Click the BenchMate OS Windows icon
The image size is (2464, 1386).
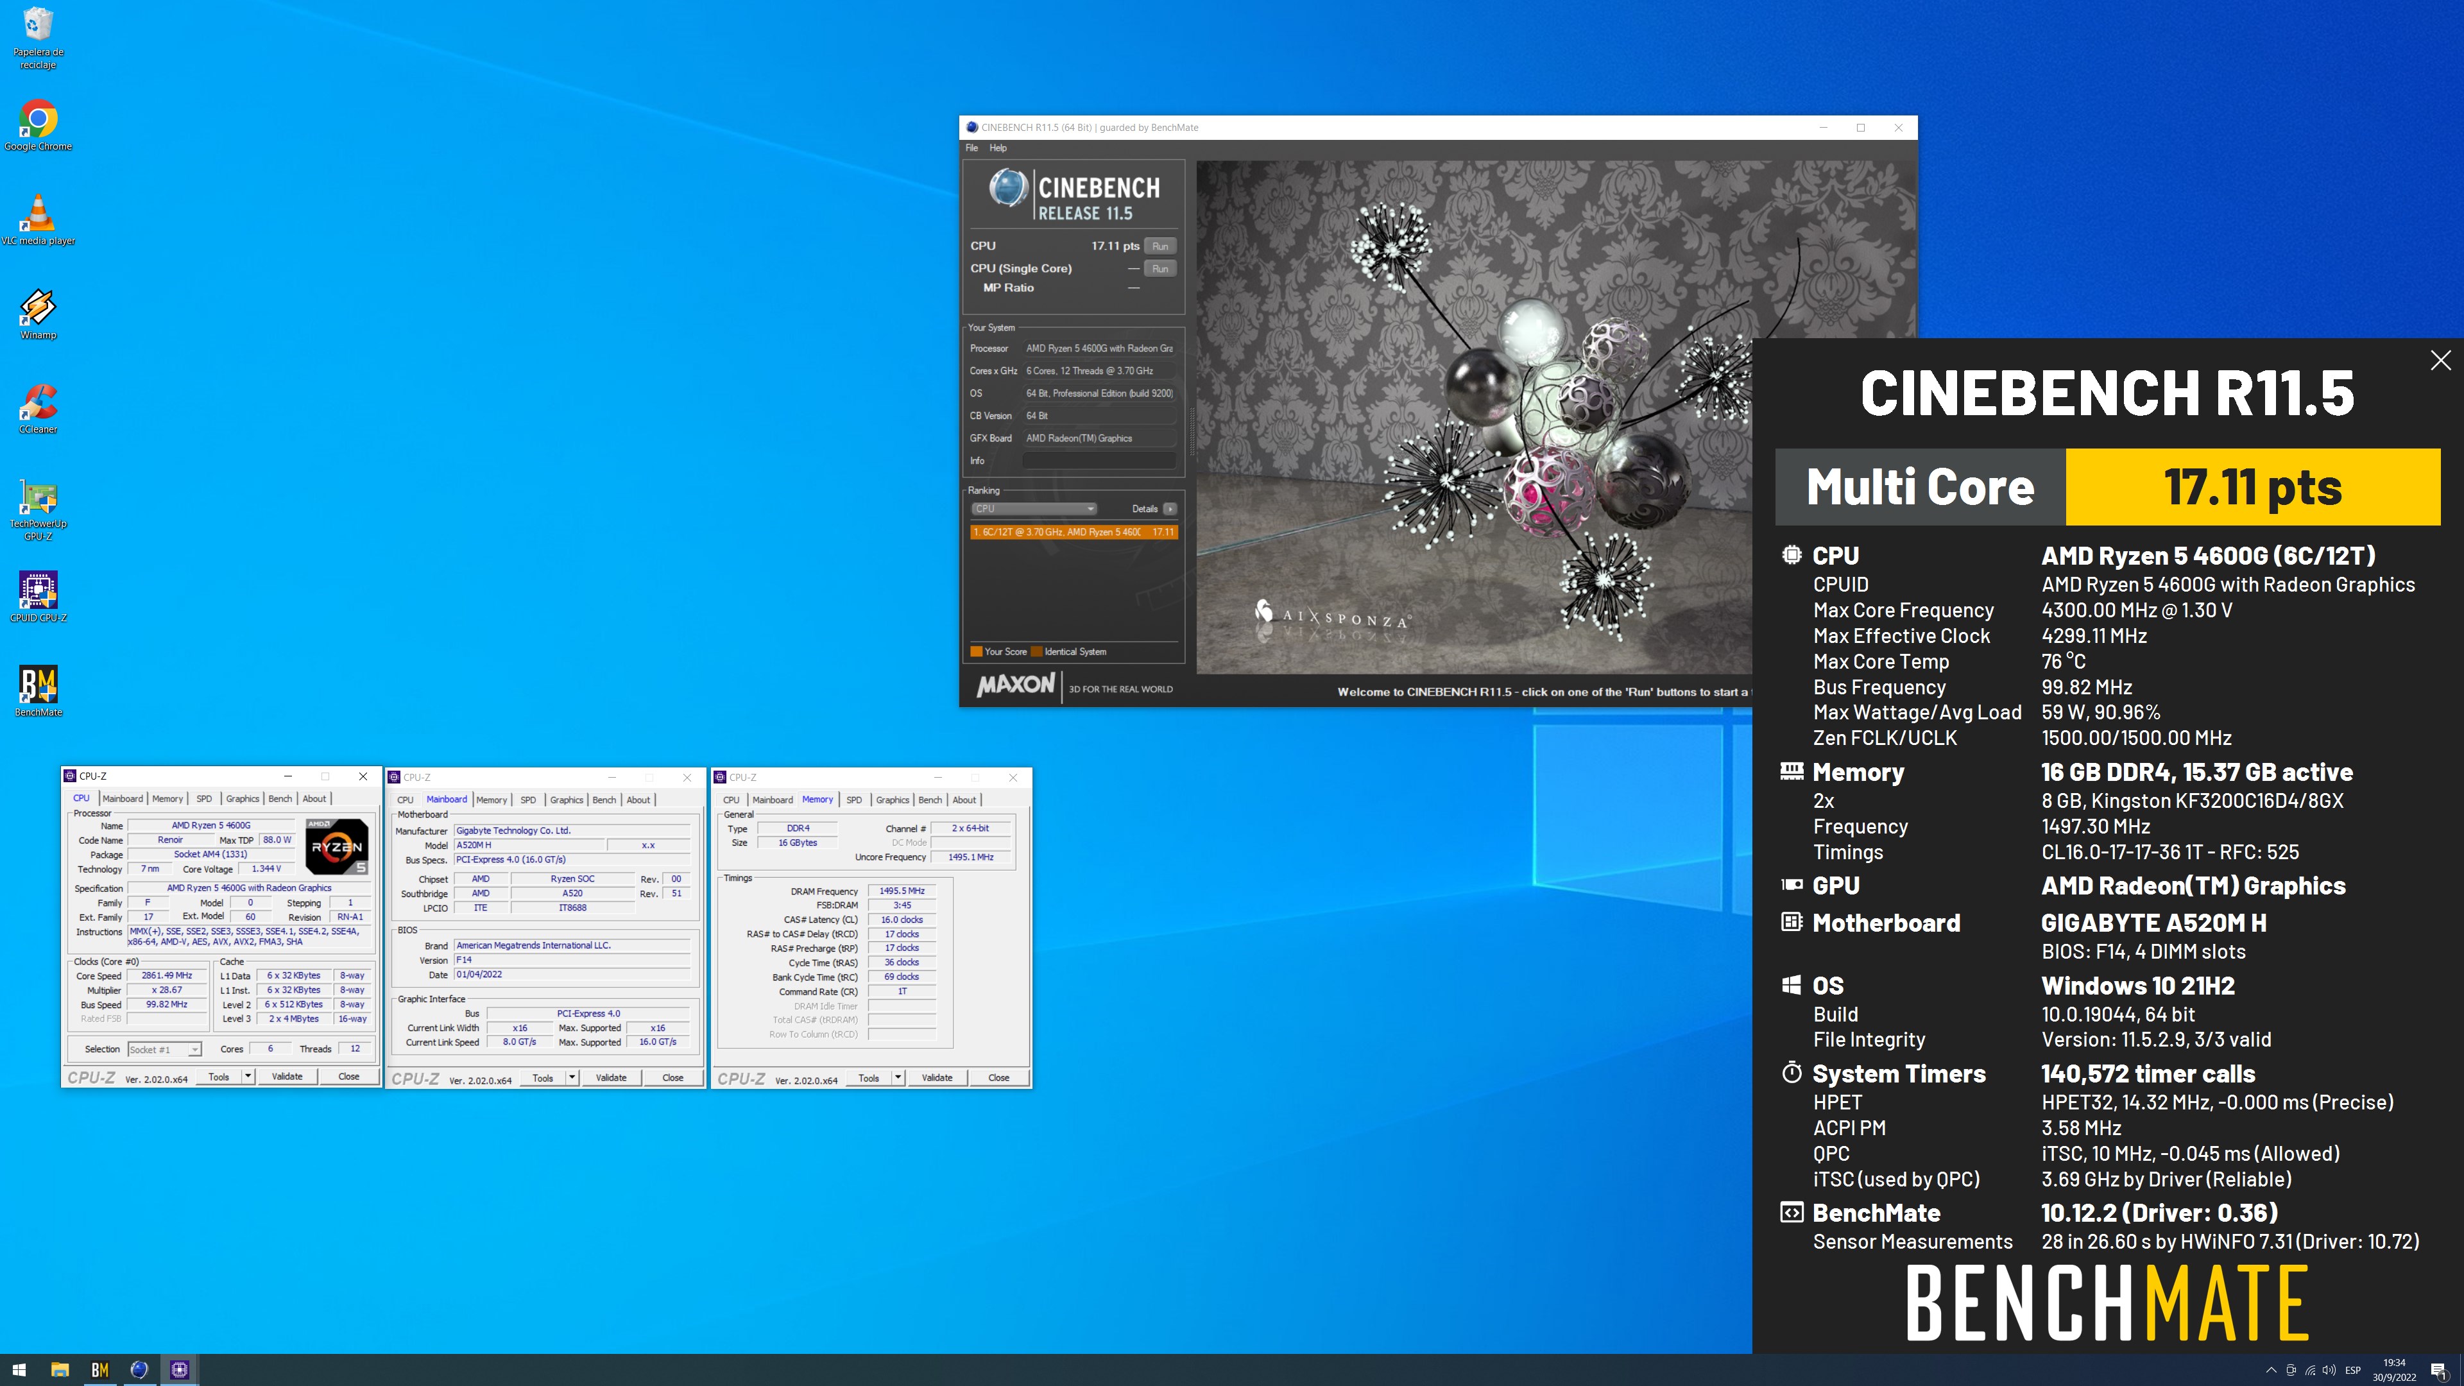click(x=1792, y=985)
